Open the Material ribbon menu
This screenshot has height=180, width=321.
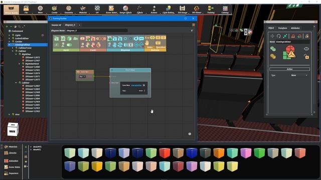point(83,9)
